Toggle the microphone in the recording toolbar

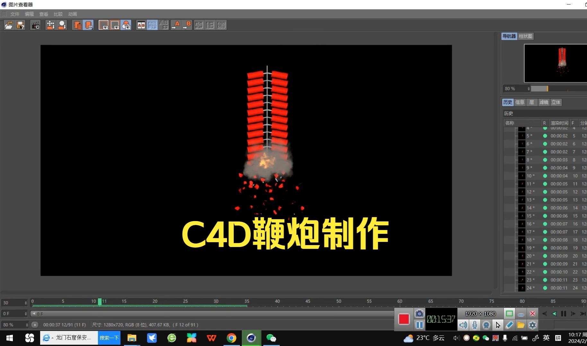coord(476,325)
